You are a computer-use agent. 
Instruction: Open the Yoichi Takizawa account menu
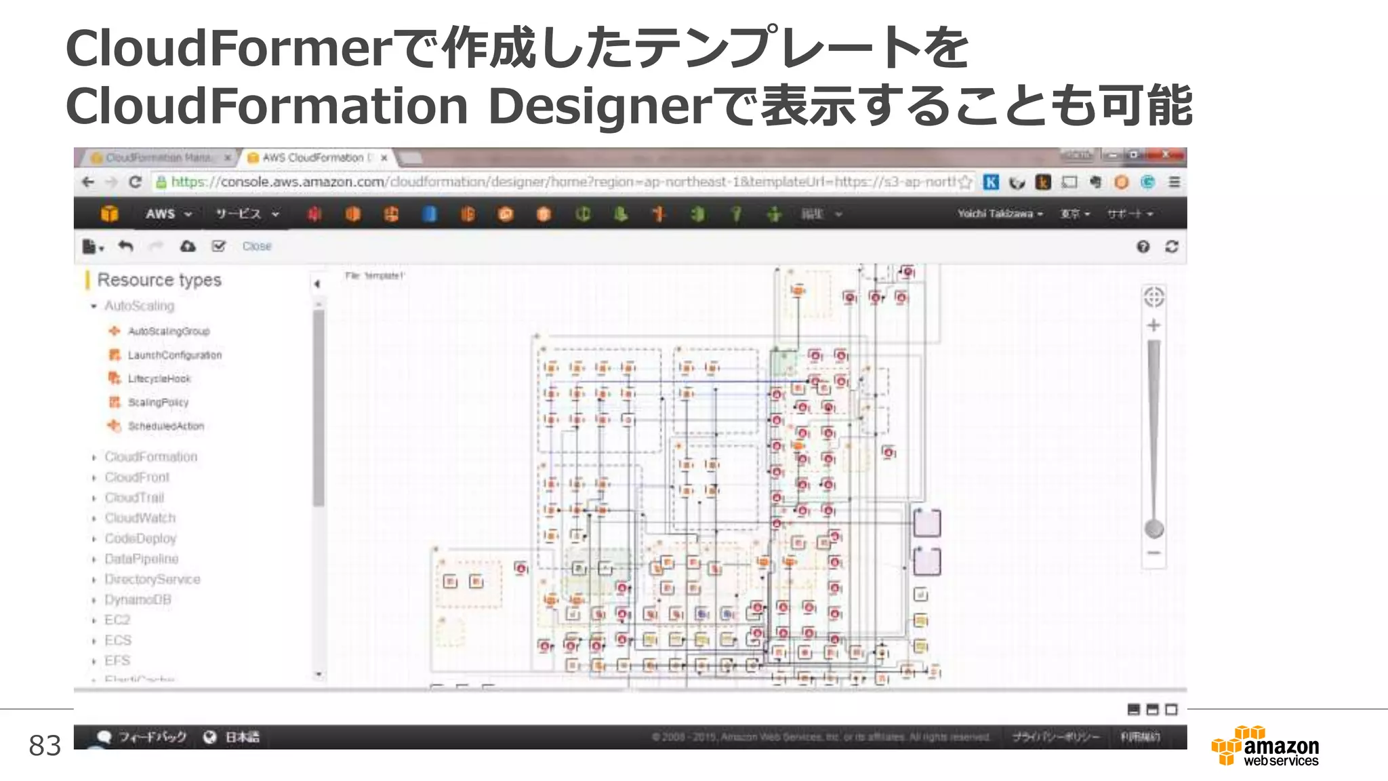pos(1000,214)
